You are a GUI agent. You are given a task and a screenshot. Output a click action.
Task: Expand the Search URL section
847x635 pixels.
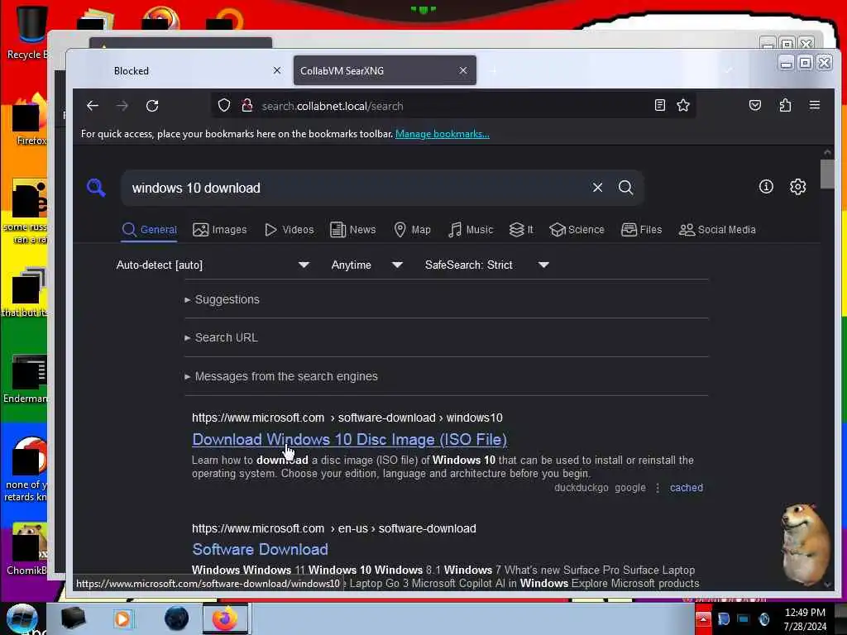221,337
